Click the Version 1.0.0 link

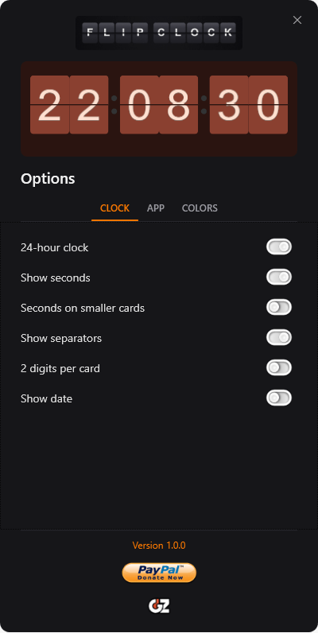click(159, 546)
